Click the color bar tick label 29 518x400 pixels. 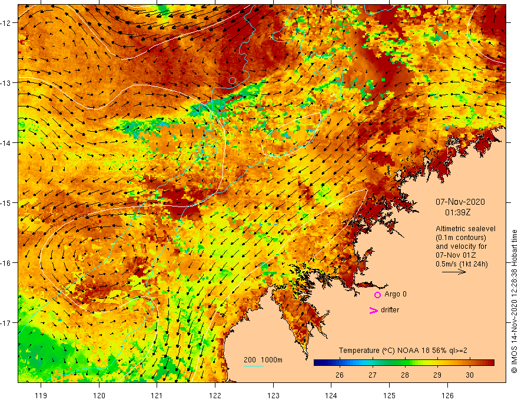437,375
